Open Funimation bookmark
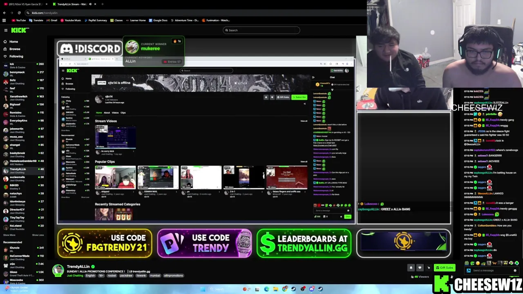The height and width of the screenshot is (294, 523). (x=216, y=20)
